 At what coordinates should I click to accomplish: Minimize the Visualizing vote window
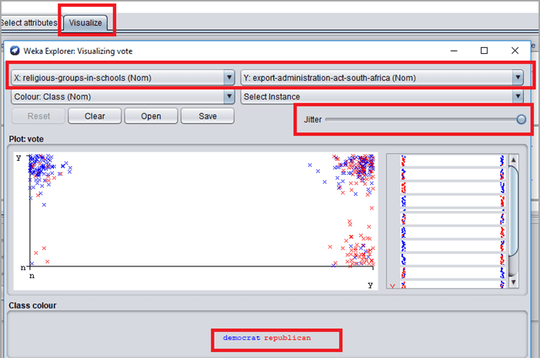point(454,51)
